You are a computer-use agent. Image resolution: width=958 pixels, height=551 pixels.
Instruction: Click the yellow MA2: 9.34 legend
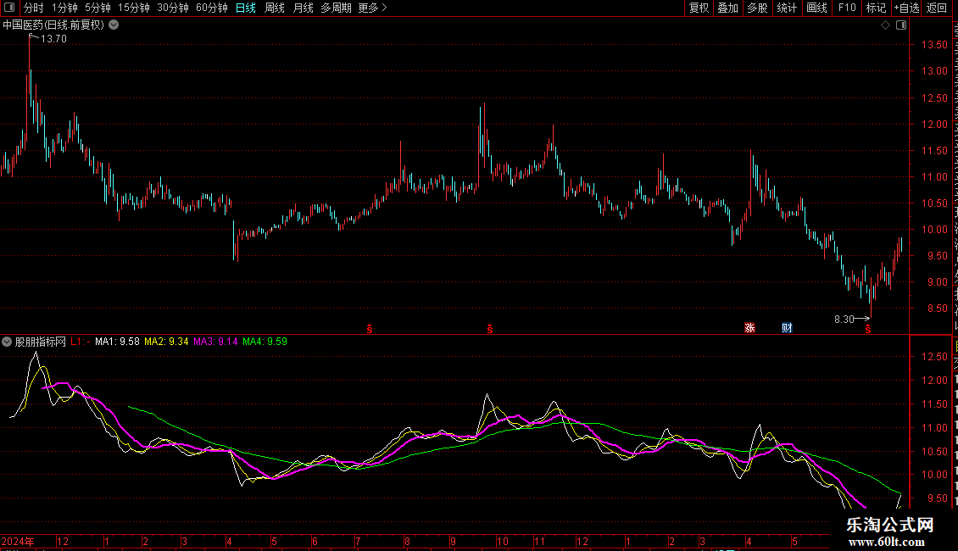tap(166, 342)
